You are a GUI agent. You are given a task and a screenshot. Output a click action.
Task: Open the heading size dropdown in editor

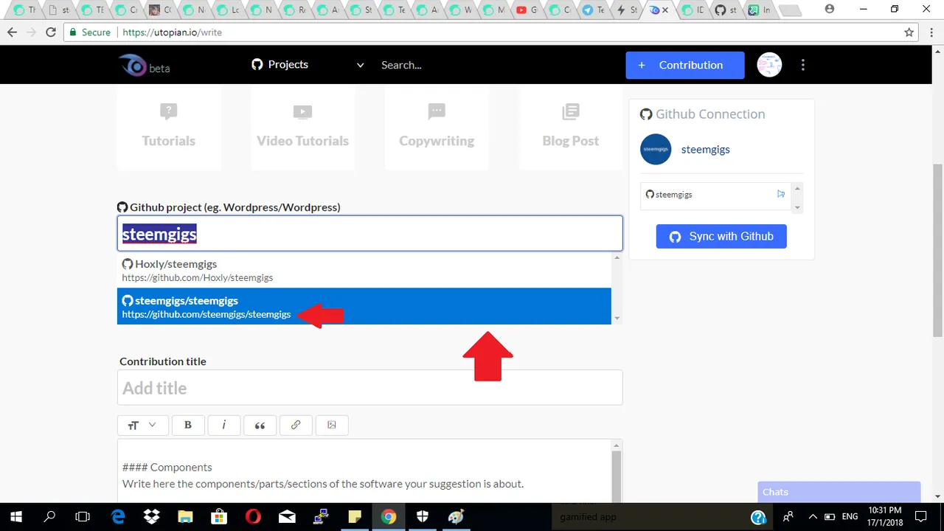[x=142, y=425]
